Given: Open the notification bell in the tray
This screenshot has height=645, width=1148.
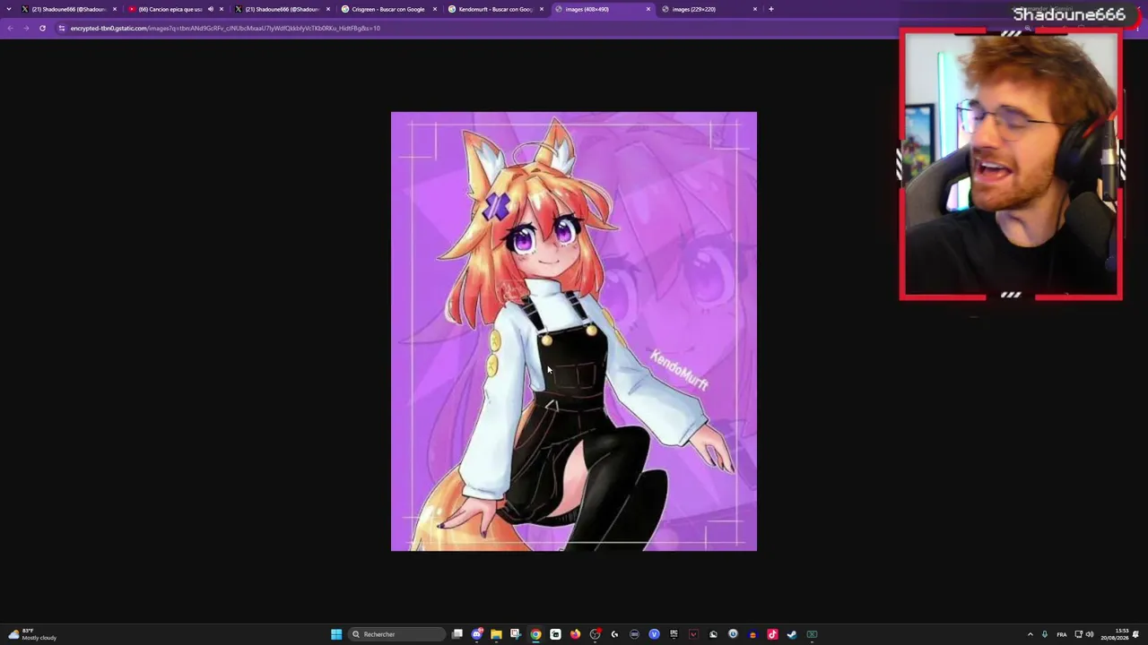Looking at the screenshot, I should click(x=1136, y=634).
